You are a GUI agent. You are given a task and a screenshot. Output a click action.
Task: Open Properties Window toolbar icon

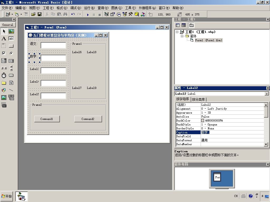[x=112, y=14]
